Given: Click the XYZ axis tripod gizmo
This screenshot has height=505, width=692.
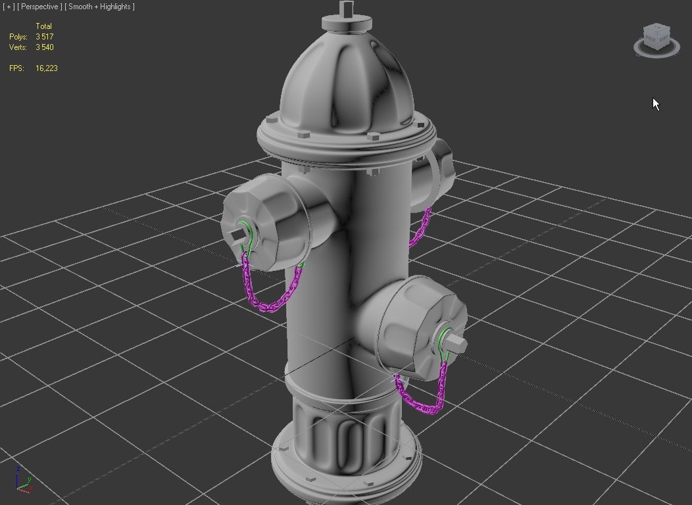Looking at the screenshot, I should coord(22,480).
